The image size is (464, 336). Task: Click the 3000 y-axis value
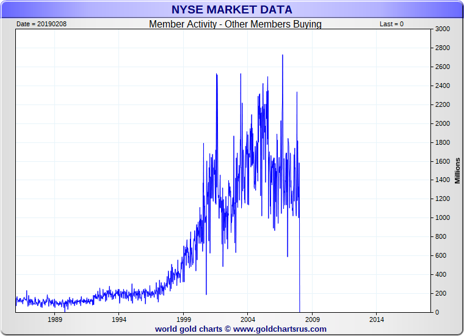443,29
